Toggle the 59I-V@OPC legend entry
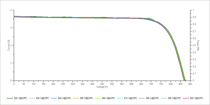The image size is (210, 105). (171, 98)
